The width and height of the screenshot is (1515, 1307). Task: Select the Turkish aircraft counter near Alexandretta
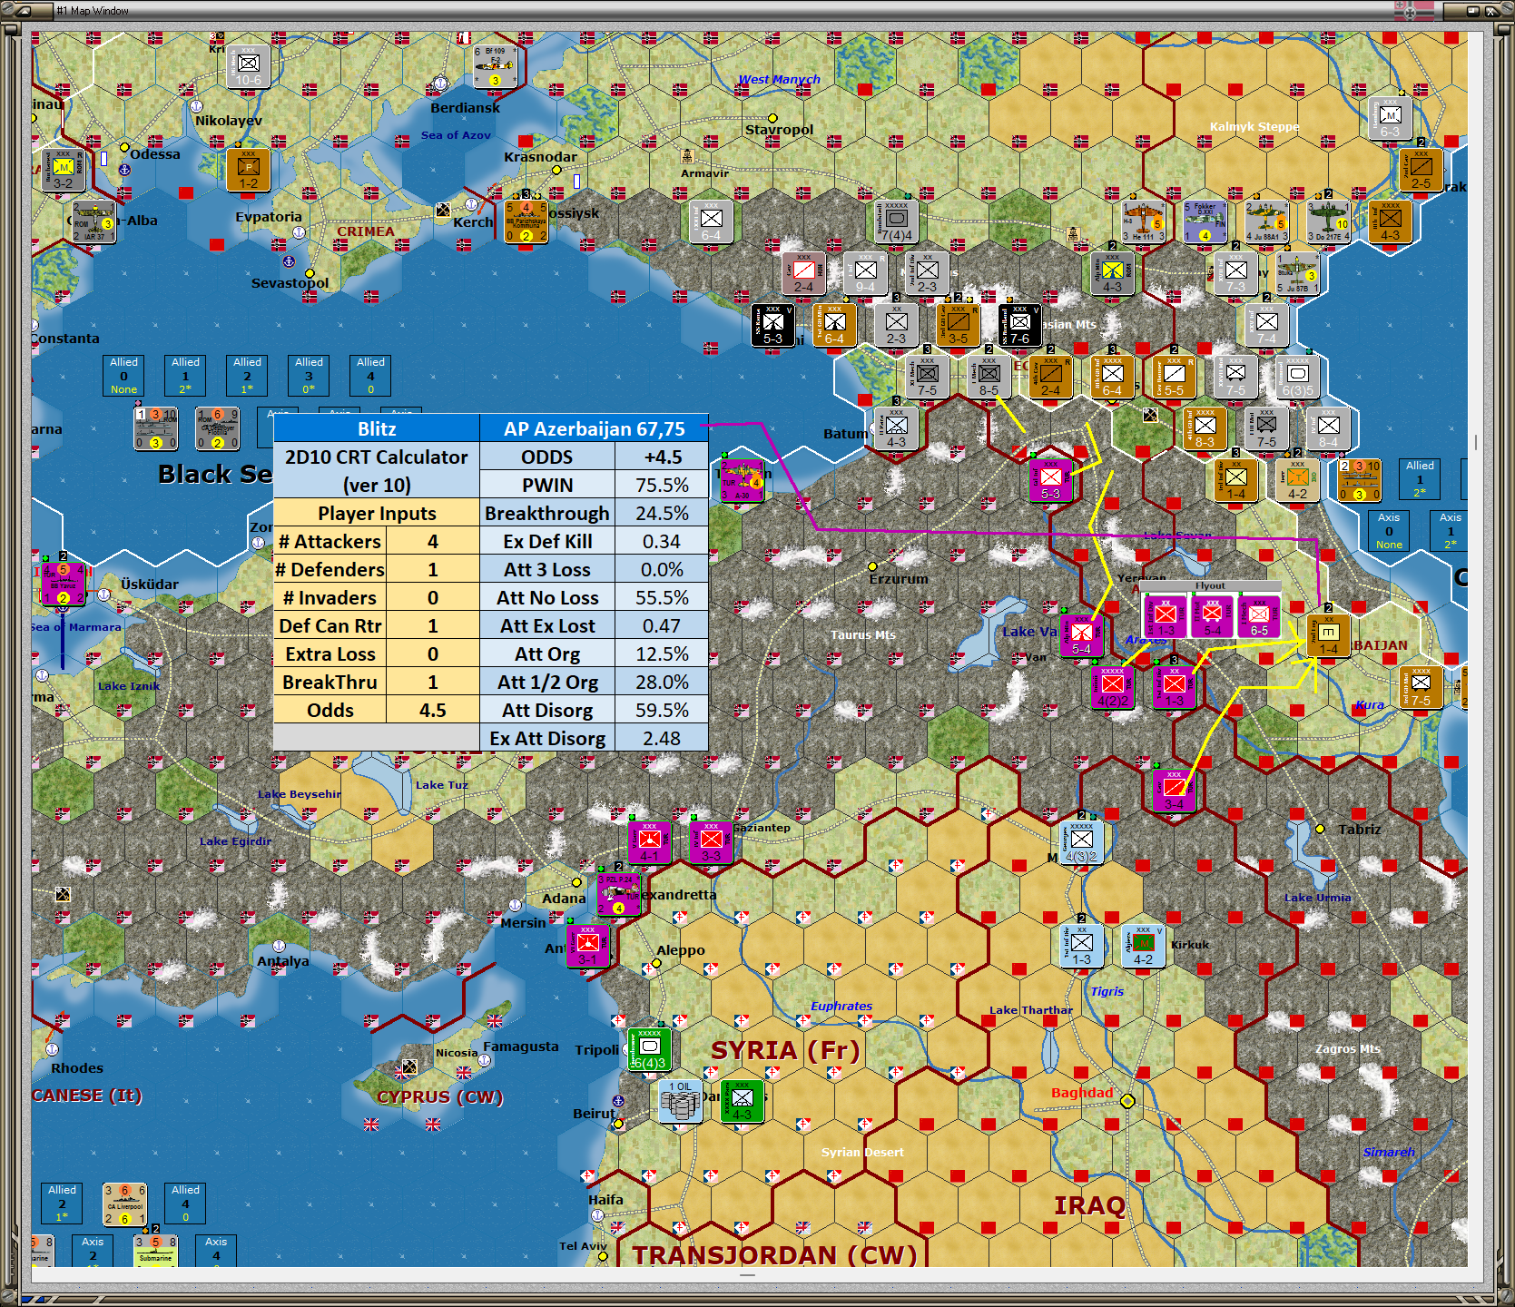click(618, 894)
